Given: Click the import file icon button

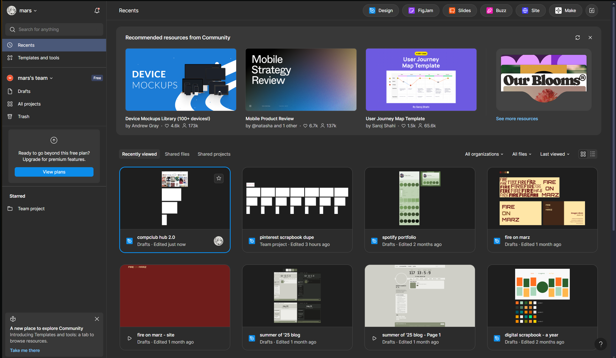Looking at the screenshot, I should pos(592,10).
